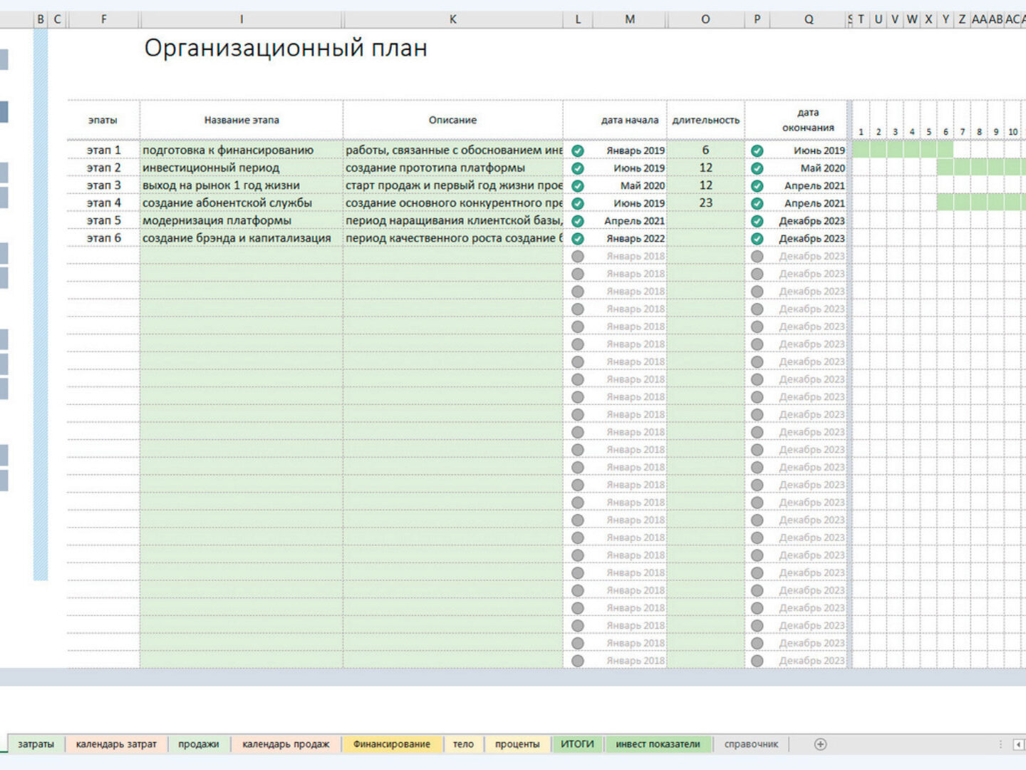Add a new sheet with the plus icon
Image resolution: width=1026 pixels, height=770 pixels.
(820, 744)
